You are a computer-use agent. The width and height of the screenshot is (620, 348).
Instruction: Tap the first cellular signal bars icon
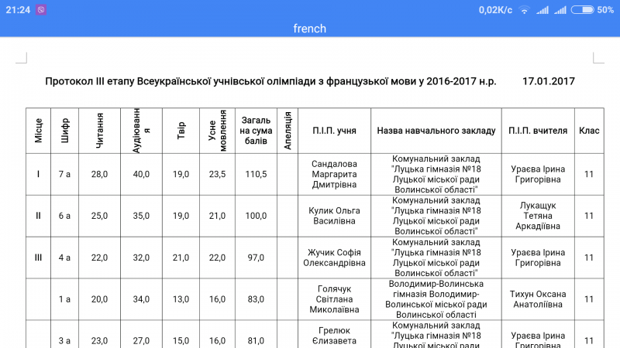pos(542,10)
